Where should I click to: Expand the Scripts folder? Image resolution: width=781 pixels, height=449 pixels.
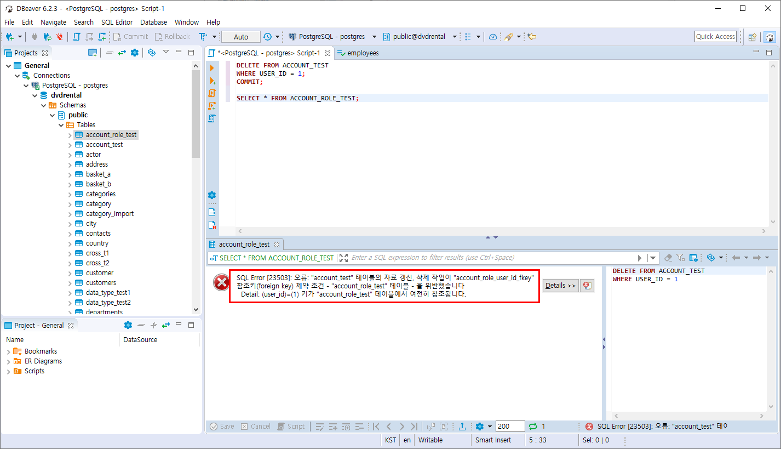point(8,371)
